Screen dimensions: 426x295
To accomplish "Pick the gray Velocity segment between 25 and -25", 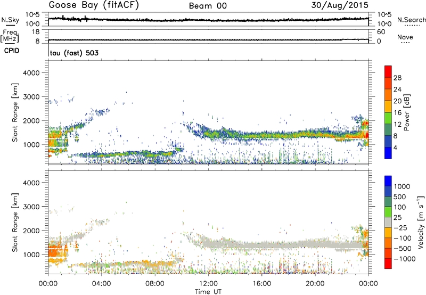I will click(x=388, y=222).
